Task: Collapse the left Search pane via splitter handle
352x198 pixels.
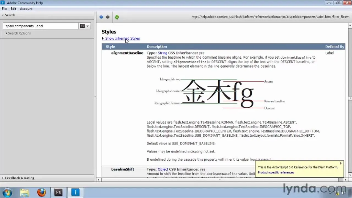Action: click(95, 97)
